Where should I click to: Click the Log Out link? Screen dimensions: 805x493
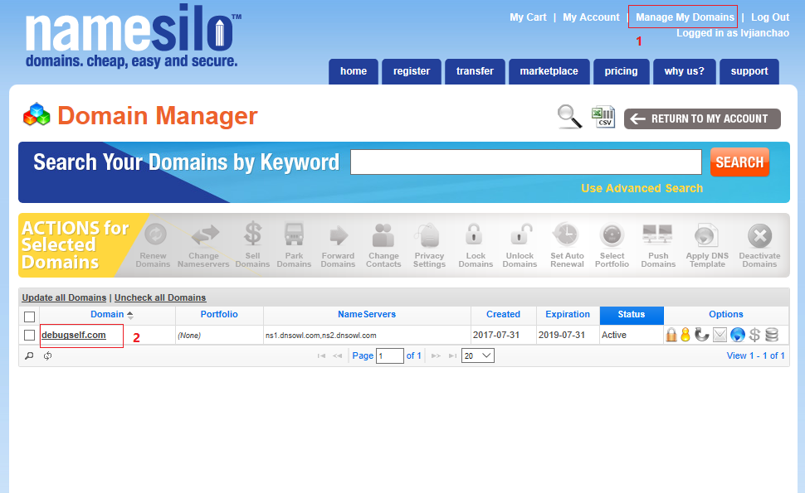[x=770, y=17]
